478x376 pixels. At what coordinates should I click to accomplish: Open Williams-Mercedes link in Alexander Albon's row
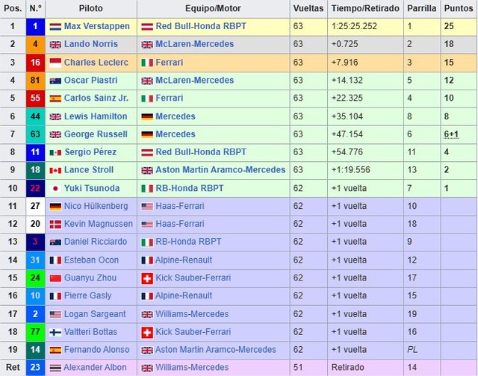click(x=192, y=368)
